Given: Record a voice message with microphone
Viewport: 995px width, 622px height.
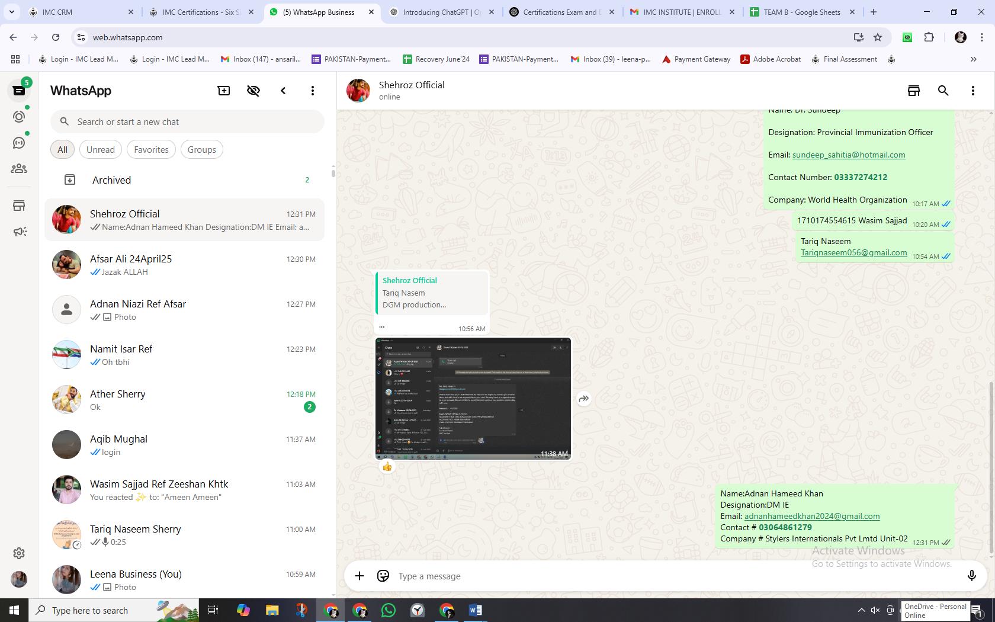Looking at the screenshot, I should tap(971, 576).
